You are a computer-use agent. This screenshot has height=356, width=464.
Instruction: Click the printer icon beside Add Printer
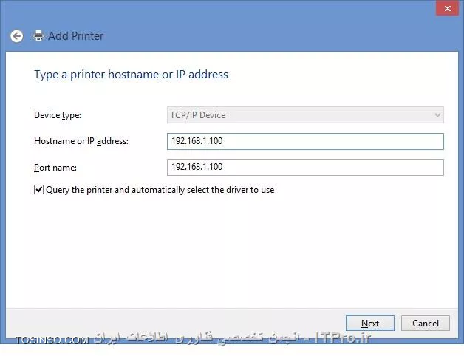point(38,35)
